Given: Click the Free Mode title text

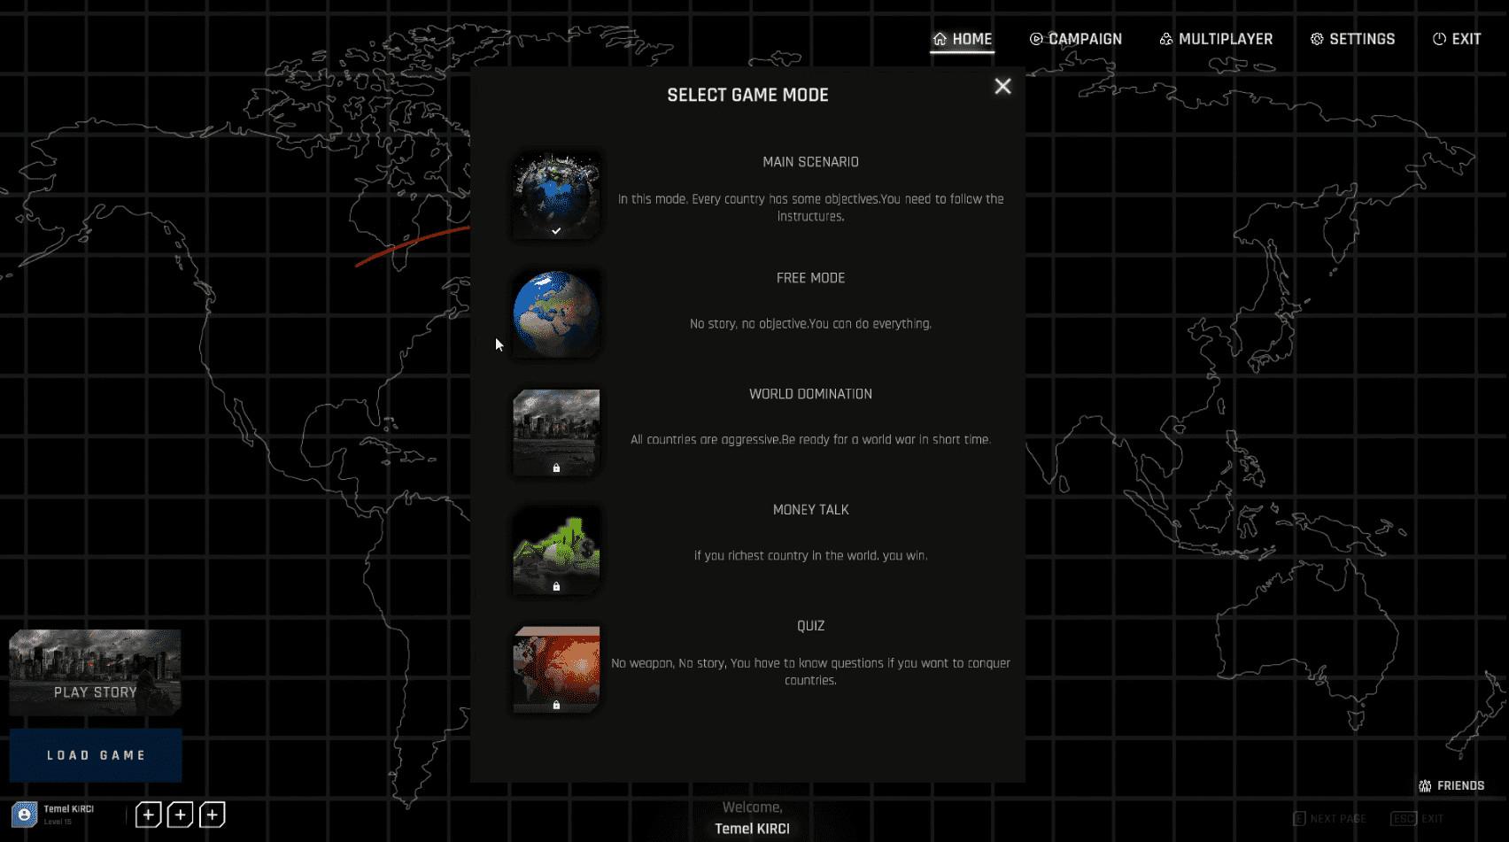Looking at the screenshot, I should click(809, 278).
